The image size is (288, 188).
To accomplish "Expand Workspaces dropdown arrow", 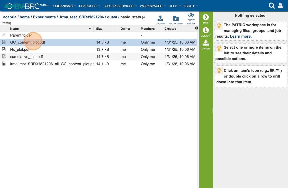I will [x=165, y=6].
